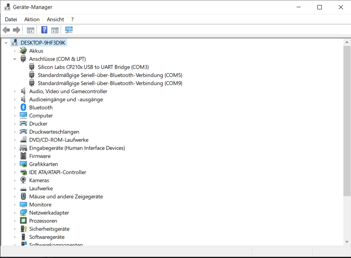Click the Back arrow toolbar icon
Viewport: 351px width, 258px height.
(6, 30)
